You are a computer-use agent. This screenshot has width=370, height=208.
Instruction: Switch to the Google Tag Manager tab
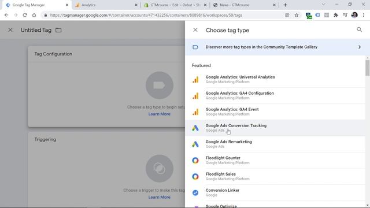[x=36, y=5]
